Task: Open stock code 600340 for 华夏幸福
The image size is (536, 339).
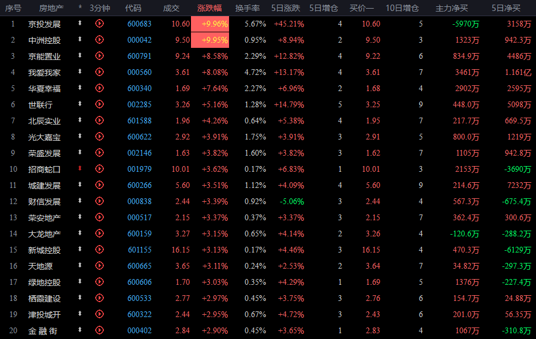Action: click(x=139, y=88)
